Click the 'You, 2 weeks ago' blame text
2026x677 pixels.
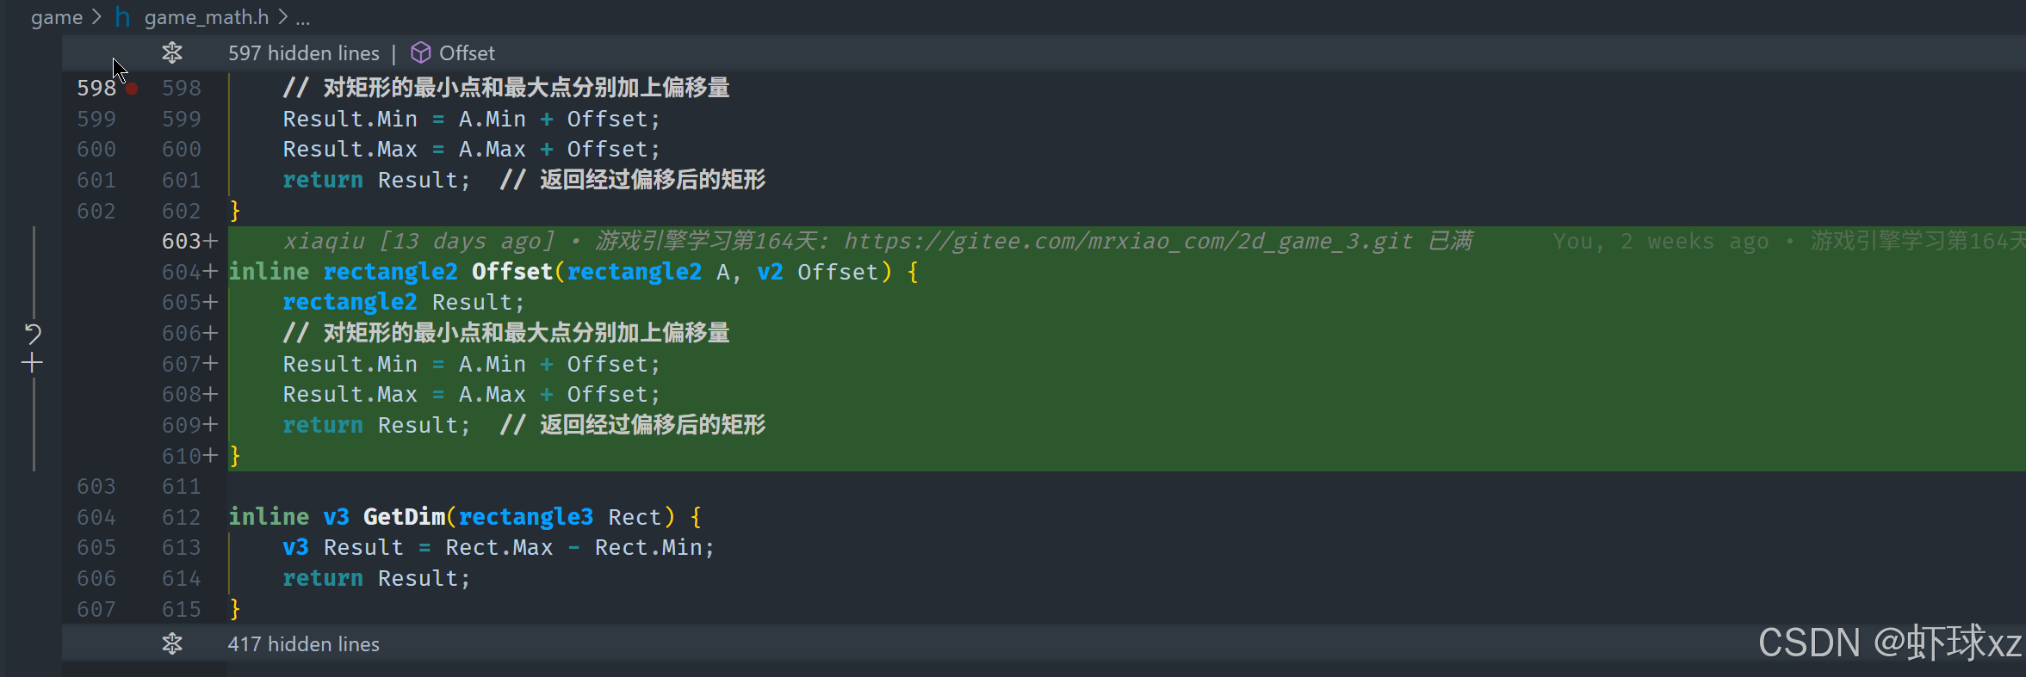coord(1661,242)
